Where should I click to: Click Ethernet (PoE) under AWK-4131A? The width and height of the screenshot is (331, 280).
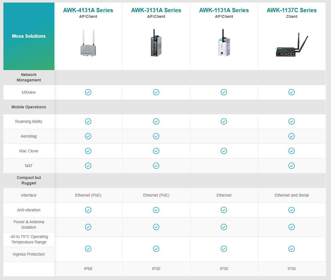(88, 195)
